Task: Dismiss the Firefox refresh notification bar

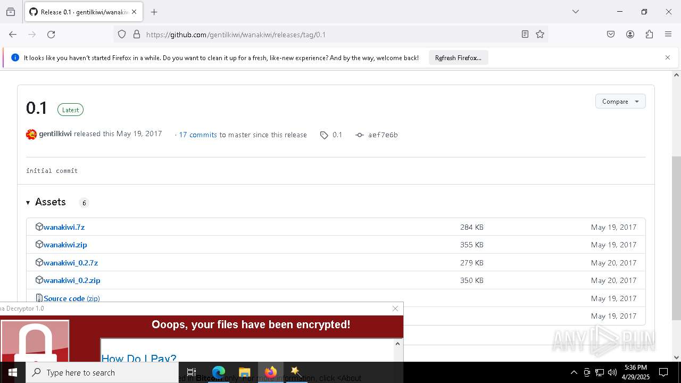Action: [668, 57]
